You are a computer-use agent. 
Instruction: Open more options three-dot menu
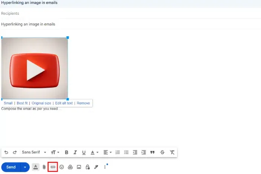[x=105, y=167]
